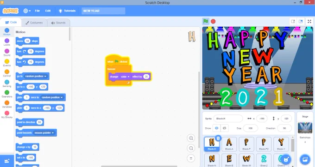Zoom in the workspace
This screenshot has height=167, width=315.
pos(191,138)
